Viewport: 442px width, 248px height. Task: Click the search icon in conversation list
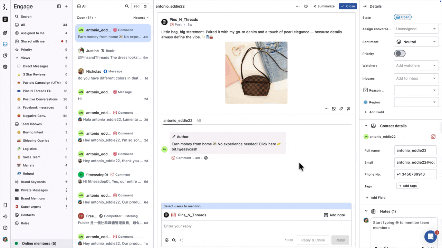point(127,6)
